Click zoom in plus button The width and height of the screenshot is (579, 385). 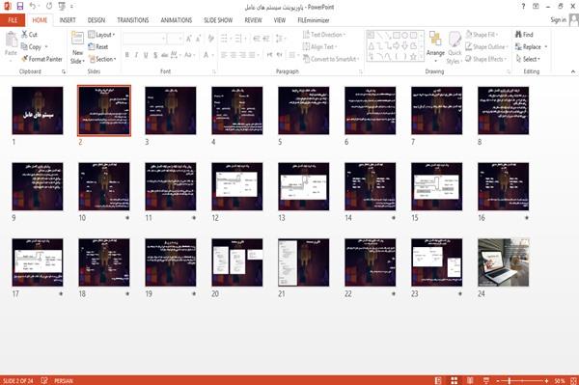(x=546, y=380)
